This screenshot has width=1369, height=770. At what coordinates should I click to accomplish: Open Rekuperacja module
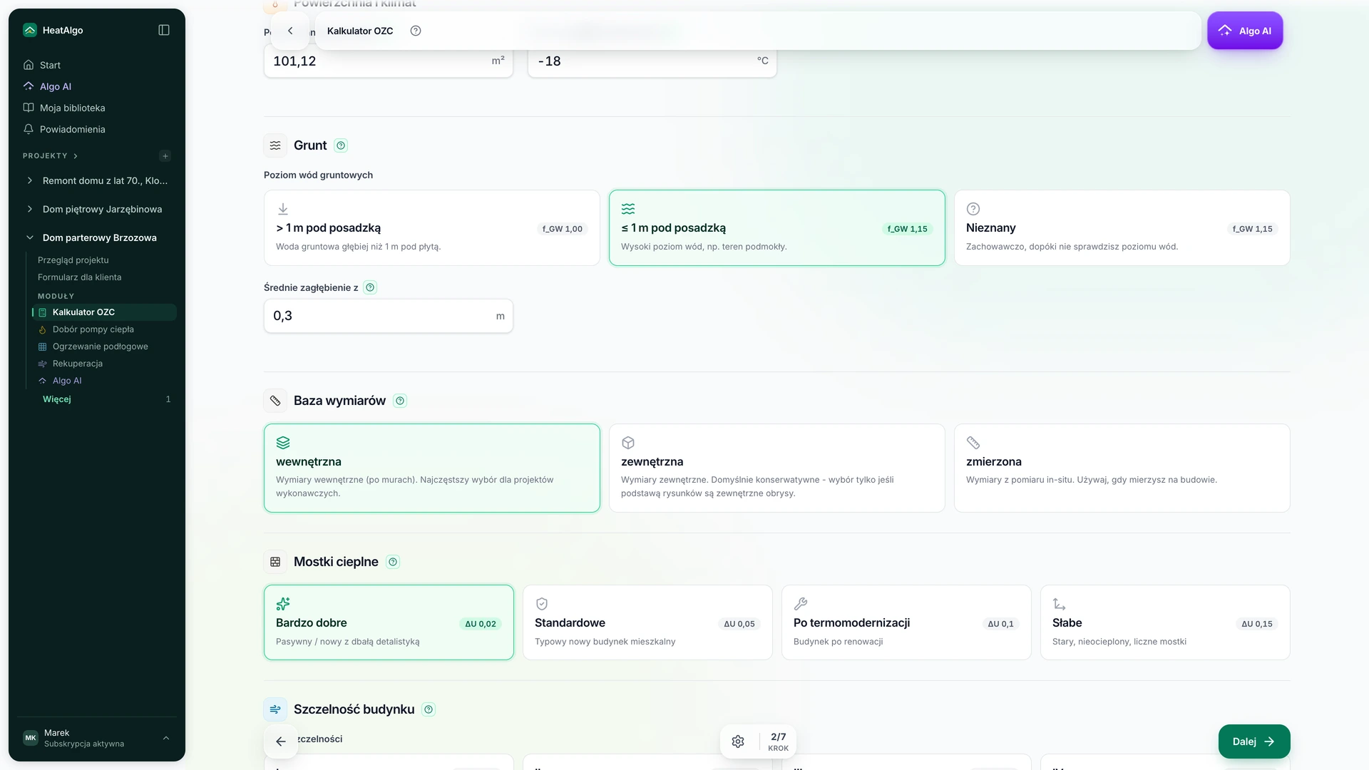click(78, 364)
